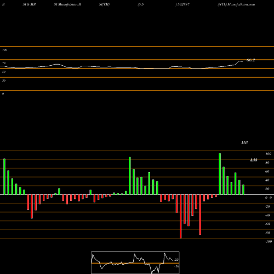274x274 pixels.
Task: Click the MR axis label '-40'
Action: [267, 215]
